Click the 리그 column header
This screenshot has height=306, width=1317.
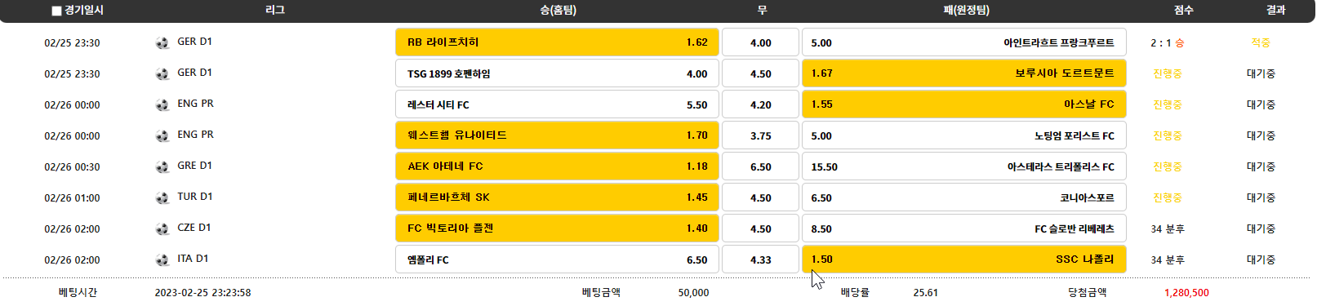pos(275,11)
